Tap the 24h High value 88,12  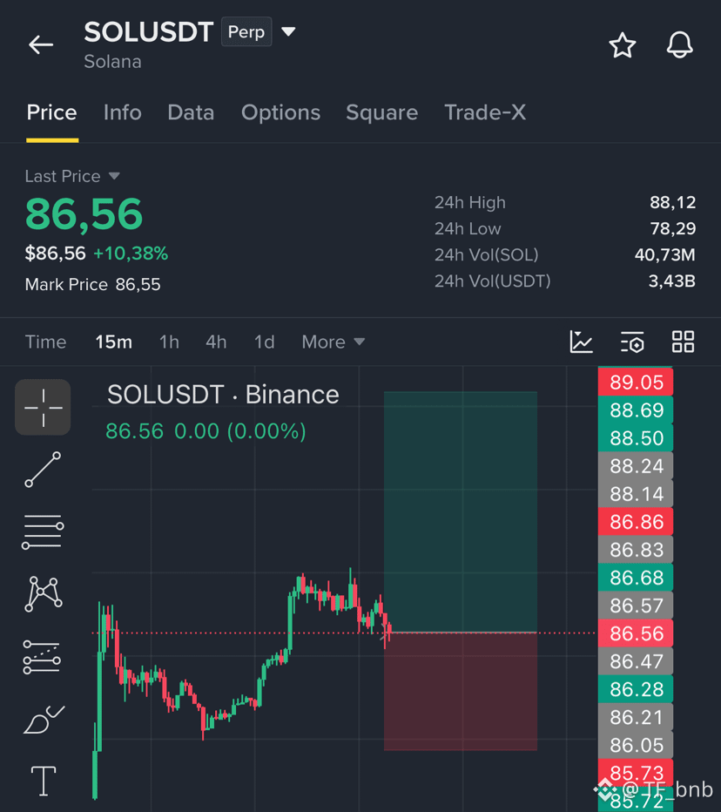click(672, 202)
